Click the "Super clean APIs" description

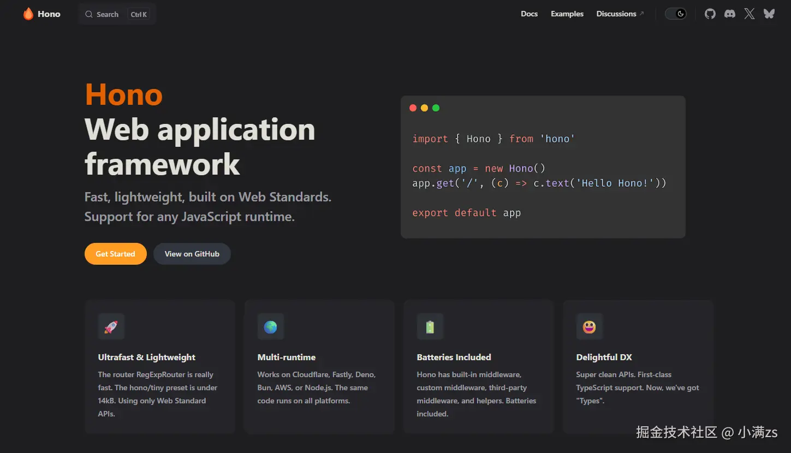(x=638, y=388)
